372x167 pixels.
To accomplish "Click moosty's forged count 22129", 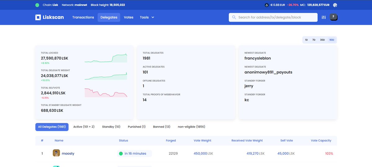I will point(173,153).
